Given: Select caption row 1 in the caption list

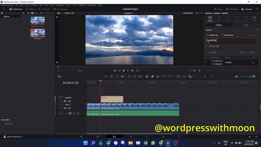Looking at the screenshot, I should pyautogui.click(x=232, y=62).
